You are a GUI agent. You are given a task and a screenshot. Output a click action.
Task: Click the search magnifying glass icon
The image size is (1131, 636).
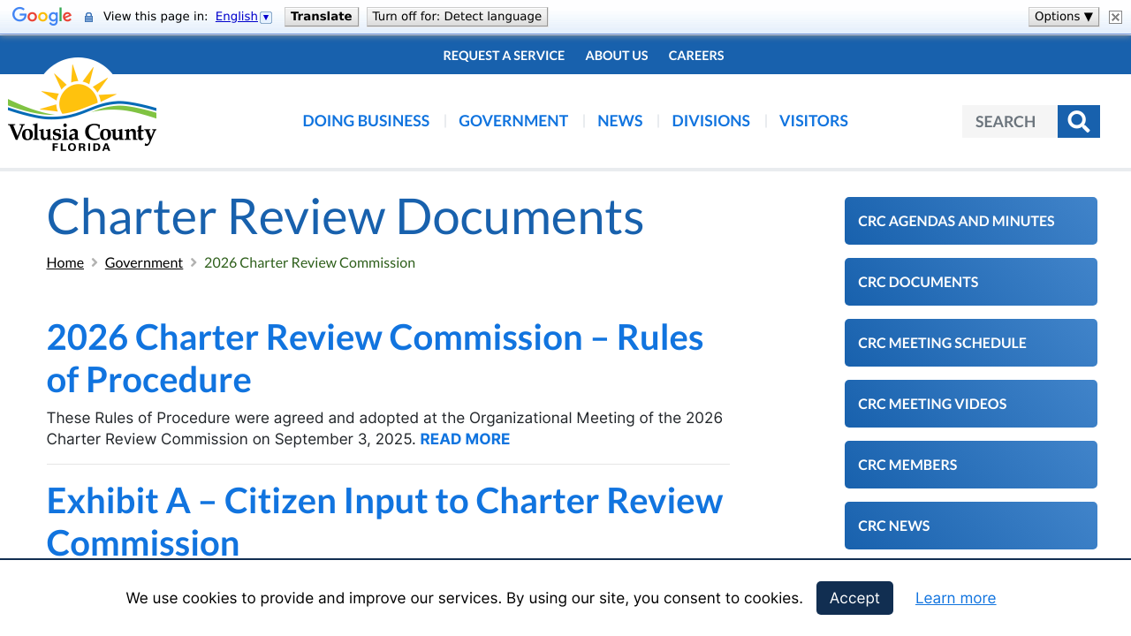click(1078, 121)
